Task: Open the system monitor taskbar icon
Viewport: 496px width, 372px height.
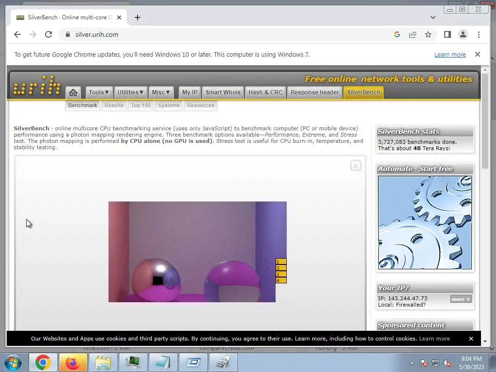Action: pos(133,362)
